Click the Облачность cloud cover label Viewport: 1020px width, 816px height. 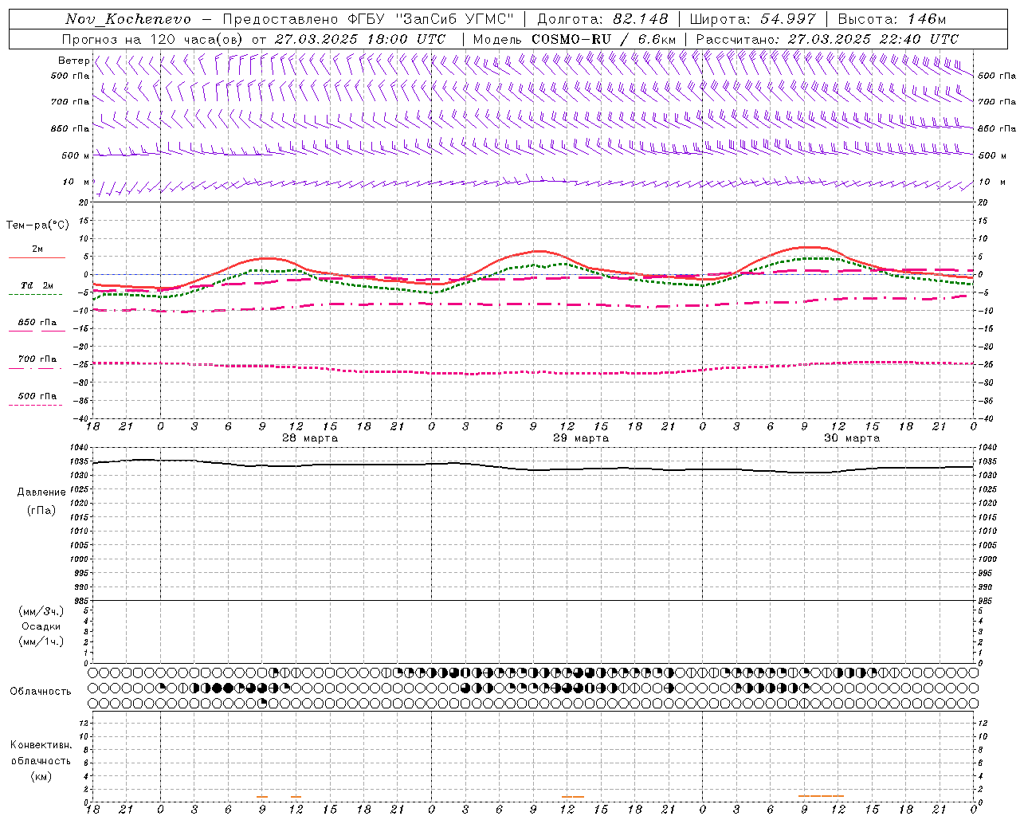click(41, 692)
